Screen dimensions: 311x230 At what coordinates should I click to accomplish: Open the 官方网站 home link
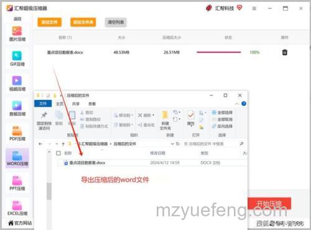(x=20, y=223)
